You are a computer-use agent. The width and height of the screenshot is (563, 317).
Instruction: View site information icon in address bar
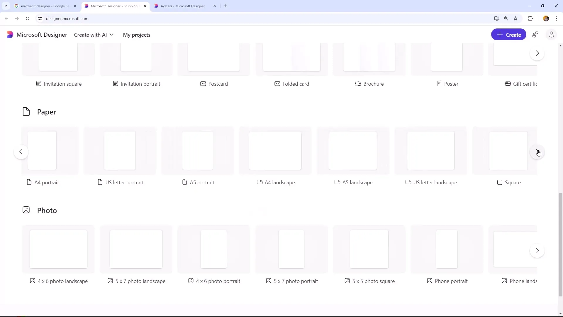click(40, 18)
